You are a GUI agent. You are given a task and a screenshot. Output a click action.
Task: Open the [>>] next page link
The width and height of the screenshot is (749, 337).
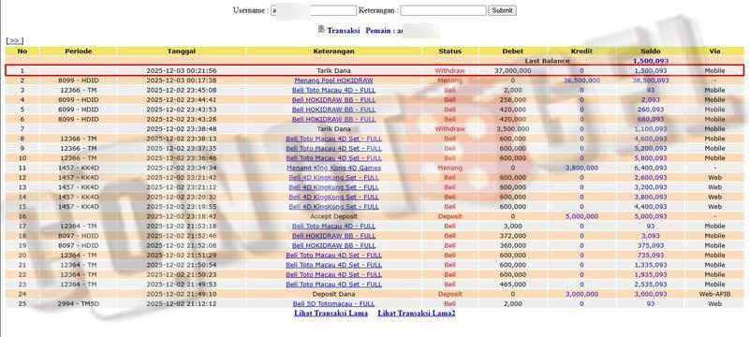(14, 41)
